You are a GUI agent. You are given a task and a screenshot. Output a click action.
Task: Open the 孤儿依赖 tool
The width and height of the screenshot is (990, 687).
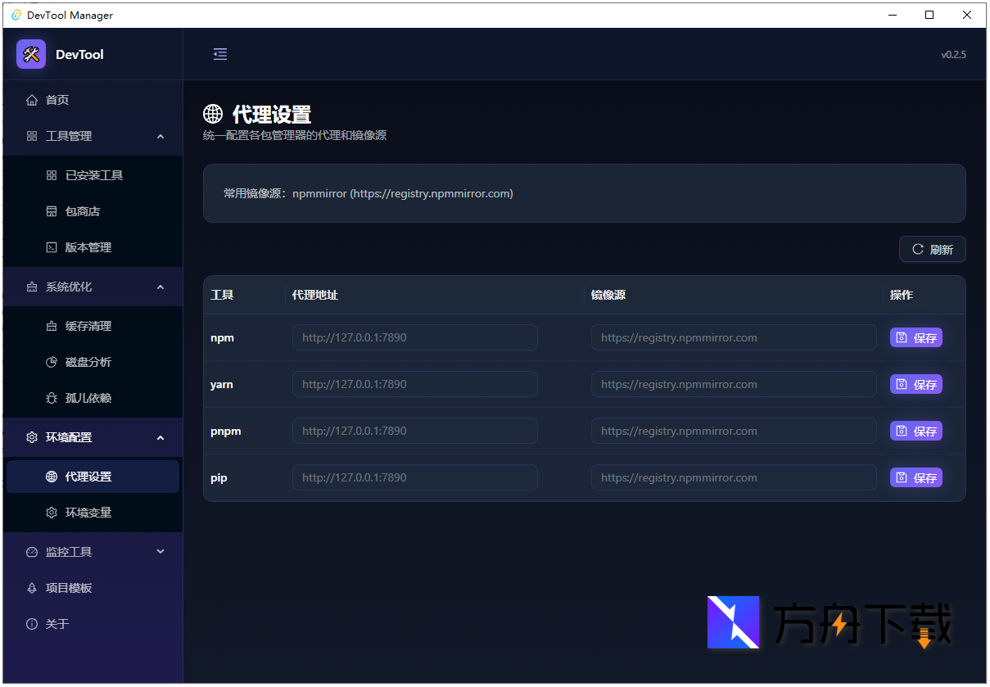93,397
